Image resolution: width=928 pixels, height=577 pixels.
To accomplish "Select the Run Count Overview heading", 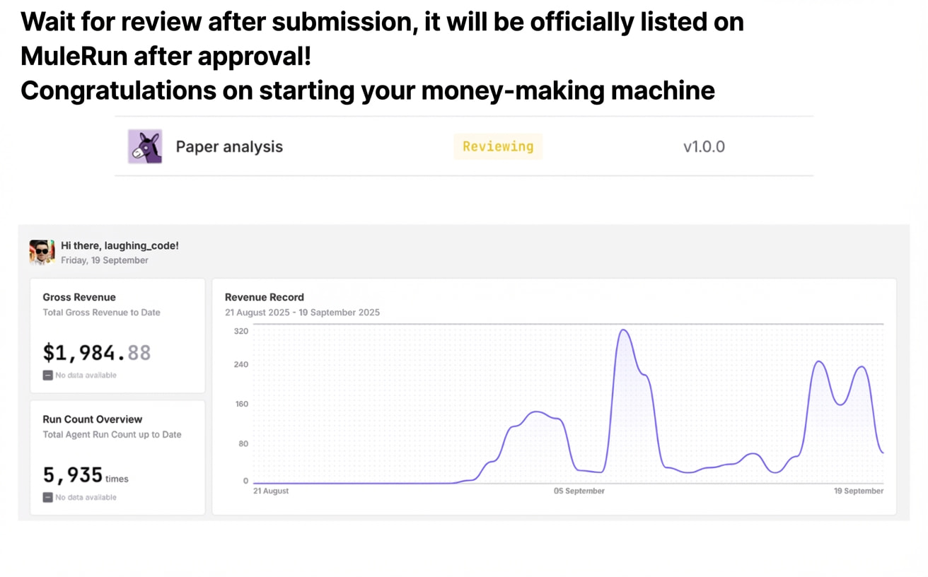I will [x=93, y=419].
